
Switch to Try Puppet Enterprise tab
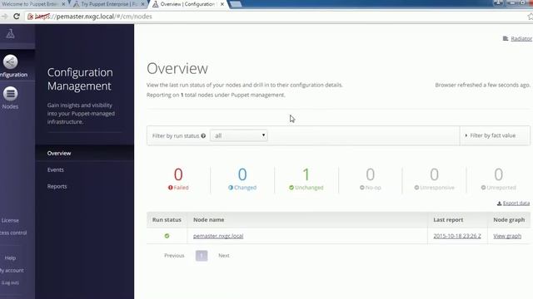click(109, 4)
